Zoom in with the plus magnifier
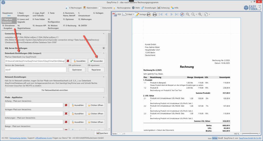263x141 pixels. click(200, 14)
